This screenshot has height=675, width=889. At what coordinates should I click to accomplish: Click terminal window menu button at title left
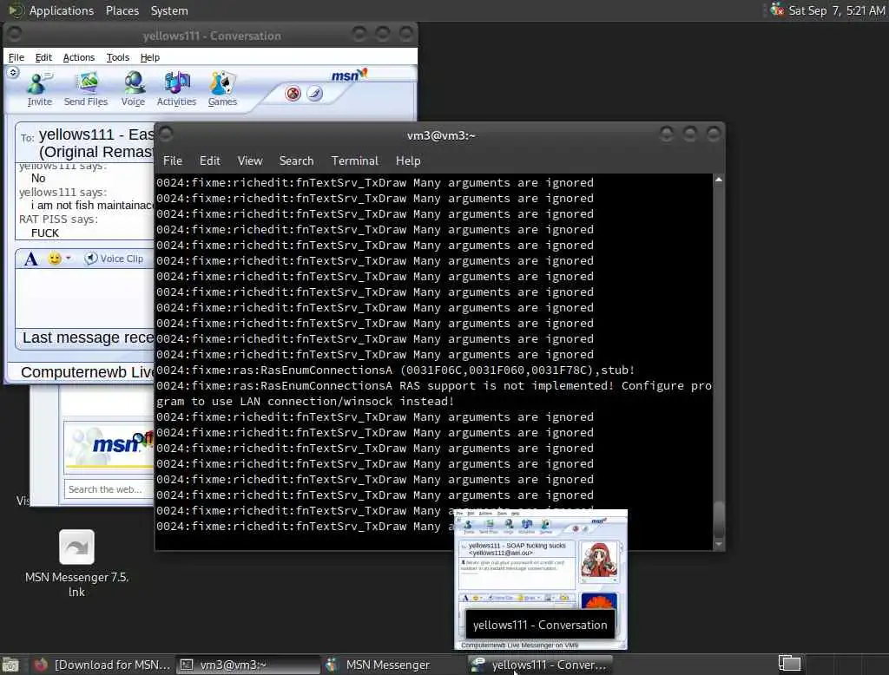[x=166, y=134]
